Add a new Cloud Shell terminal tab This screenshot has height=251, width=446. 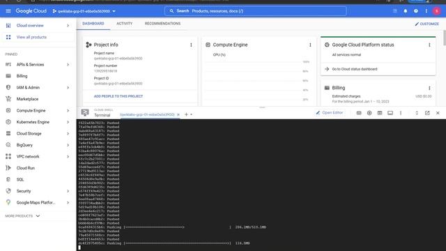click(x=186, y=114)
